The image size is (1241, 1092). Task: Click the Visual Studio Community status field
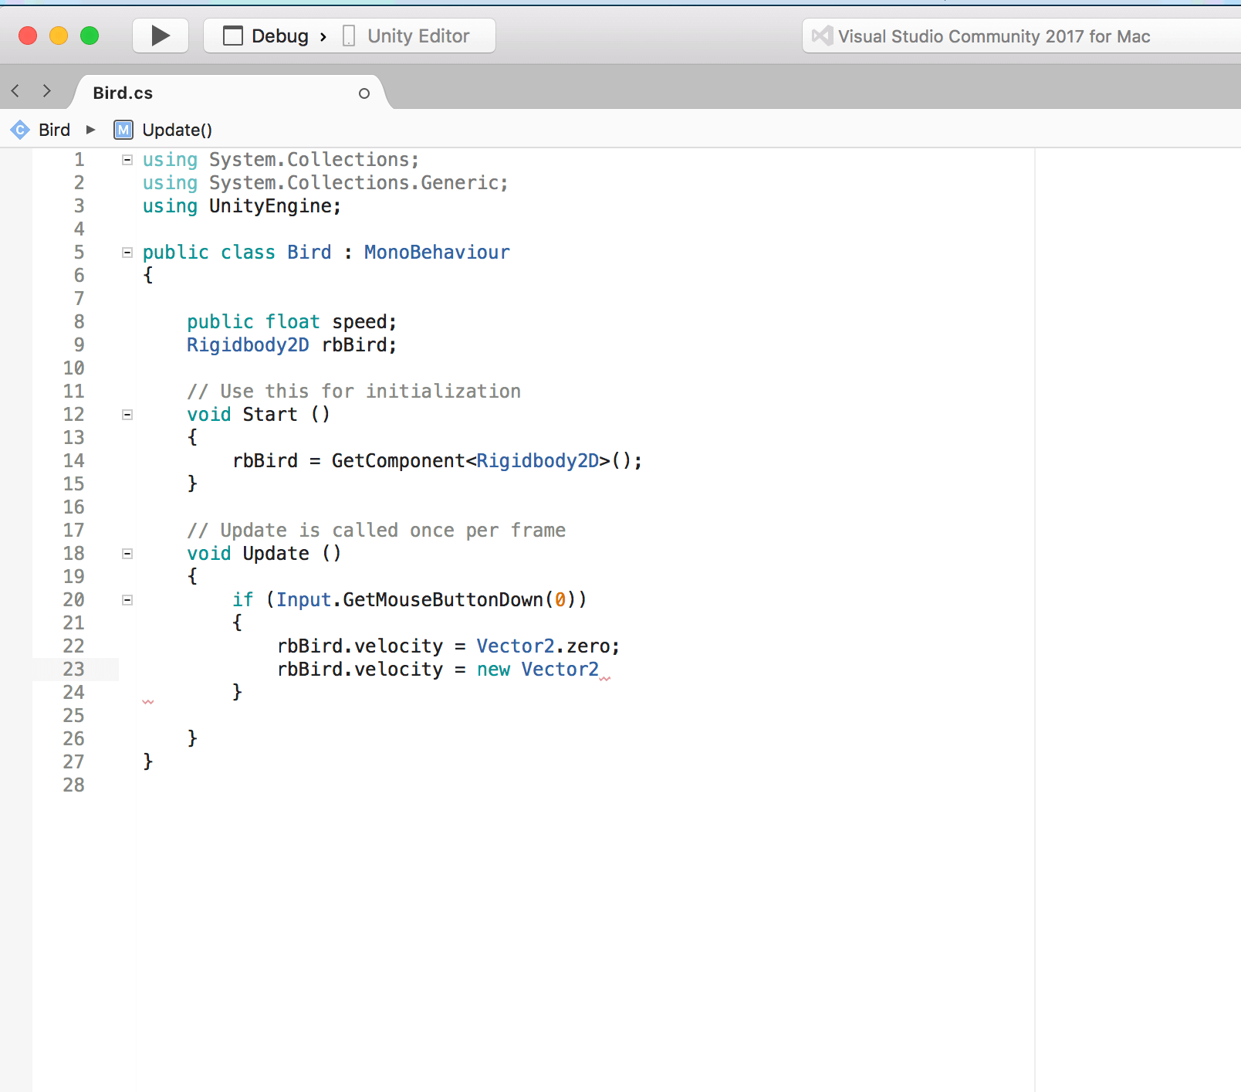click(x=994, y=36)
